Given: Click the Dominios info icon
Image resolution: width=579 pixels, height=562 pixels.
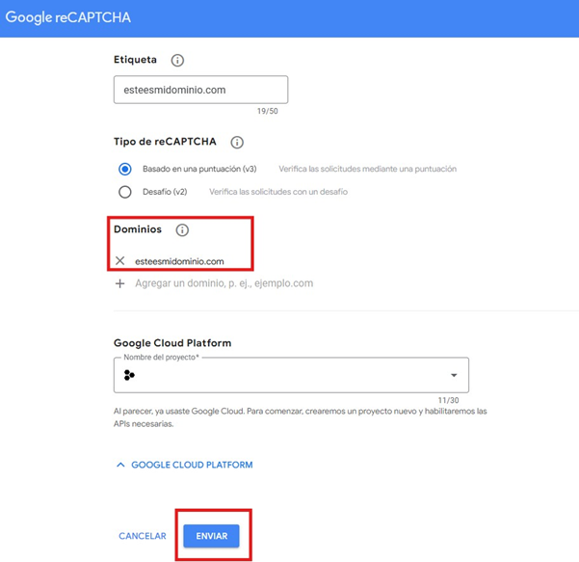Looking at the screenshot, I should point(182,229).
